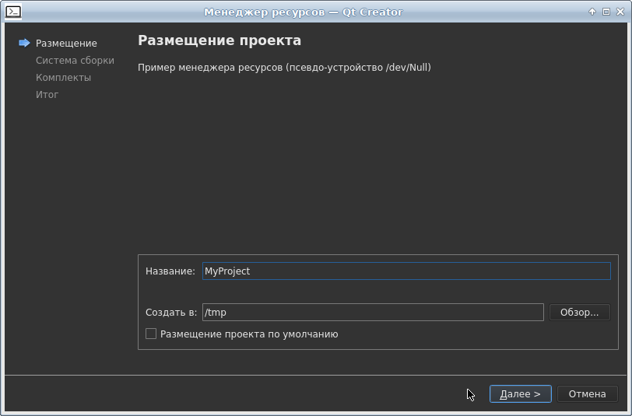Viewport: 632px width, 416px height.
Task: Click the Размещение проекта по умолчанию label
Action: [249, 334]
